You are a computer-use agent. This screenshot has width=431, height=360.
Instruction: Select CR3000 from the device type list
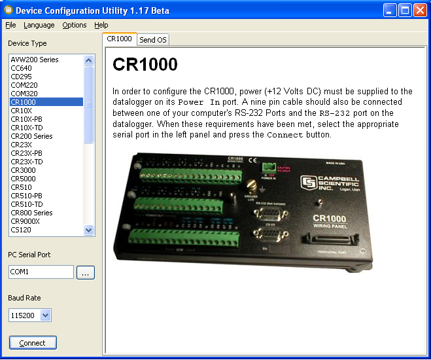point(23,170)
